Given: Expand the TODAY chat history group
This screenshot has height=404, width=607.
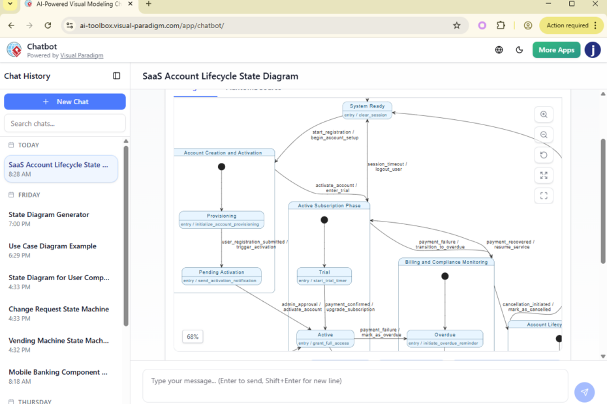Looking at the screenshot, I should click(x=29, y=145).
